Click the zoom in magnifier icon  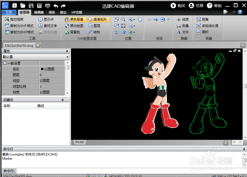[130, 19]
